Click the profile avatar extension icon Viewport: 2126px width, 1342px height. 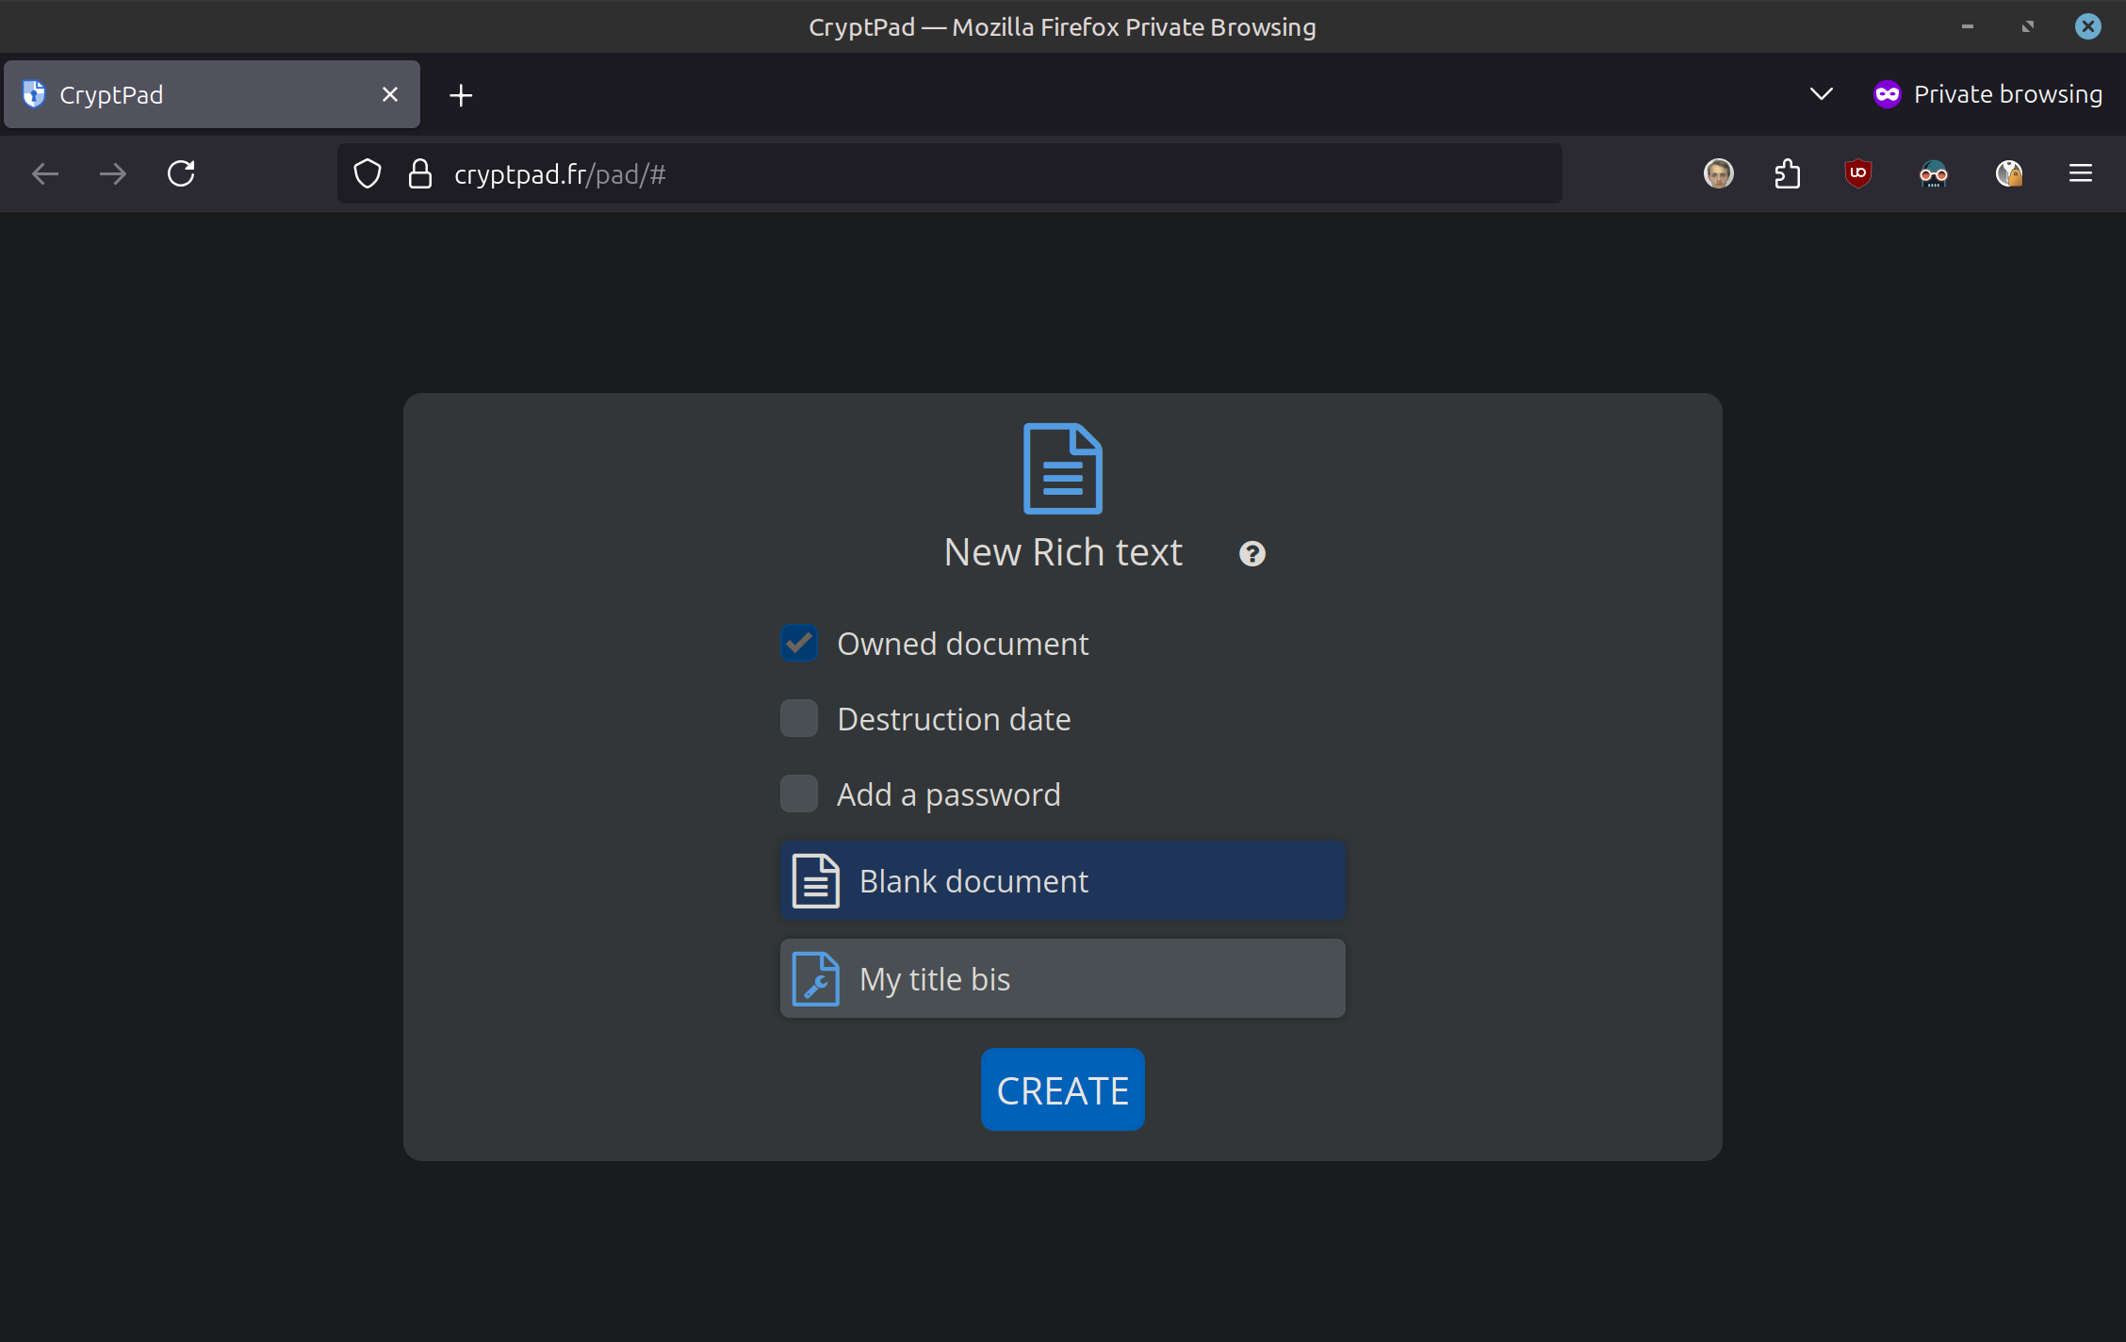[x=1718, y=173]
